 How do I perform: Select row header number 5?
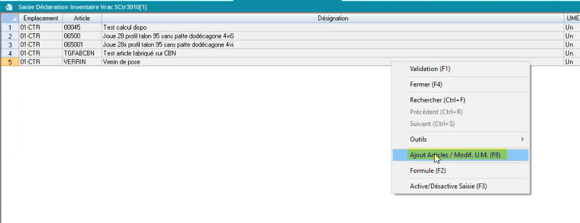10,62
